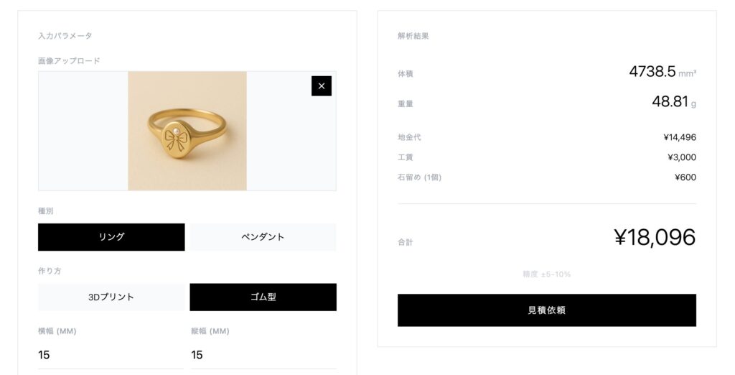Focus the 縦幅 (MM) input field
This screenshot has width=735, height=375.
[x=263, y=355]
